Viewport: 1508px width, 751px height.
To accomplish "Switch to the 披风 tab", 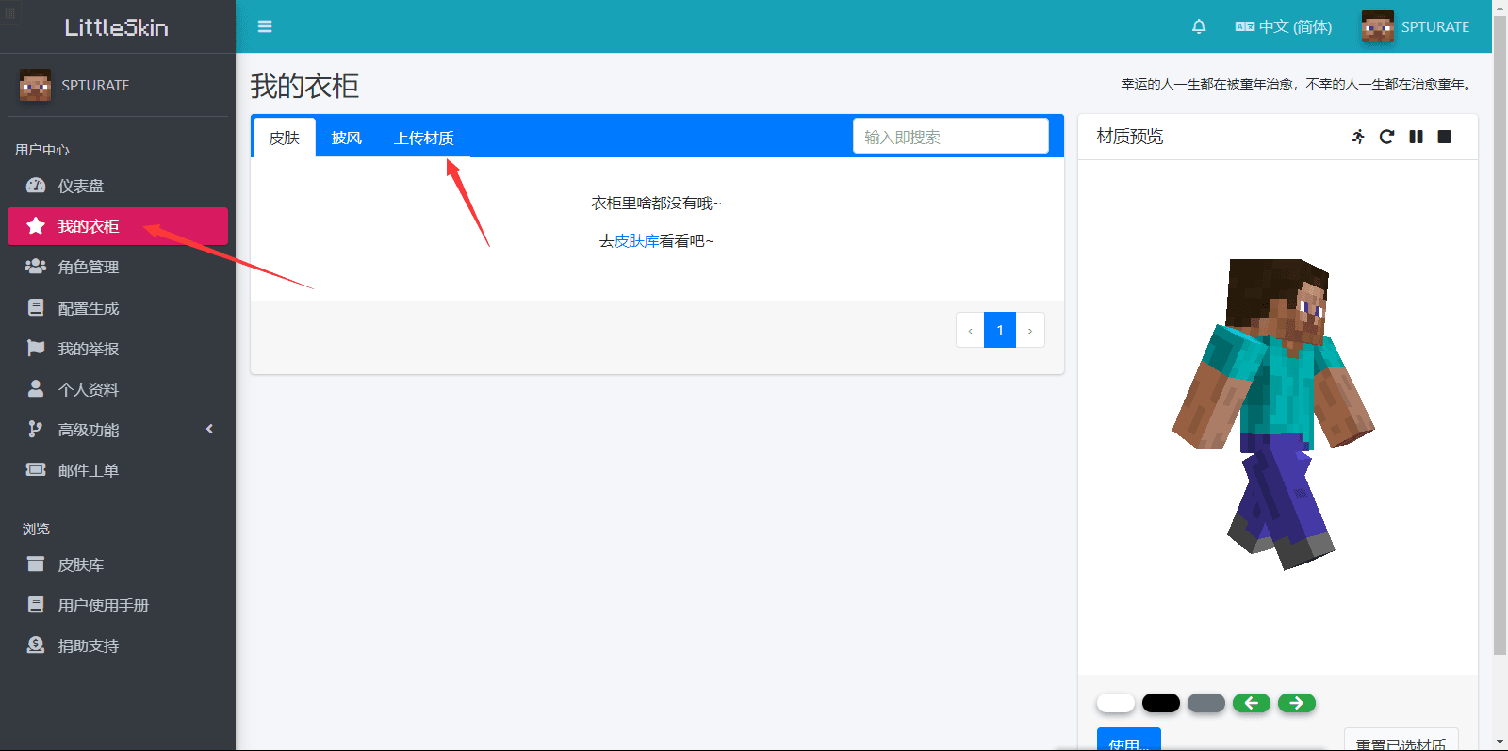I will point(346,138).
